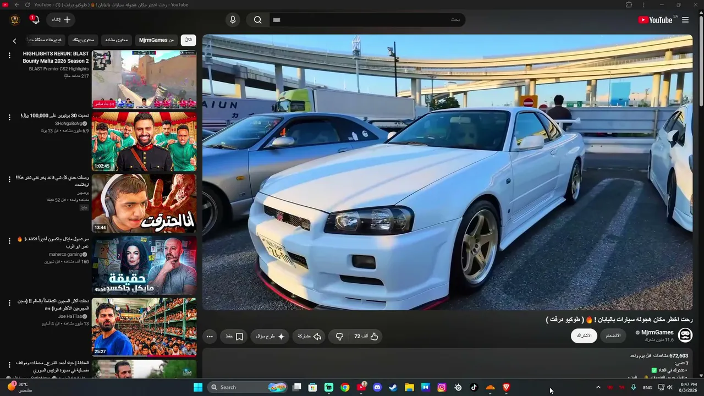Open the YouTube guide hamburger menu
Screen dimensions: 704x396
[685, 20]
